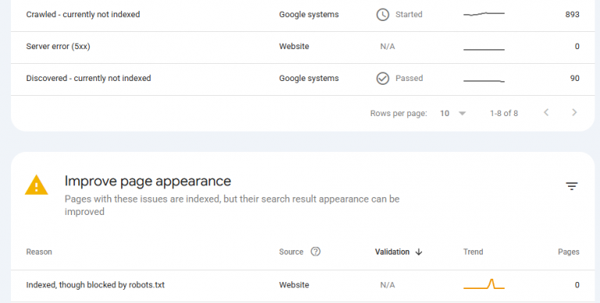Viewport: 600px width, 303px height.
Task: Click the checkmark icon beside Passed
Action: [383, 78]
